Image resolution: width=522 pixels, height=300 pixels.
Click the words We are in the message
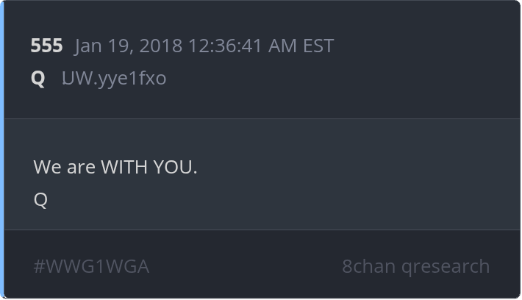pos(64,167)
